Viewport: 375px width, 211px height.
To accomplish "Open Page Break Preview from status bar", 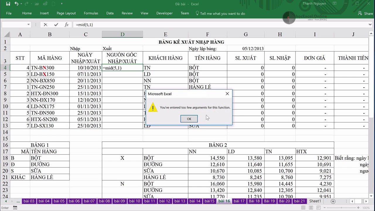I will click(x=318, y=207).
